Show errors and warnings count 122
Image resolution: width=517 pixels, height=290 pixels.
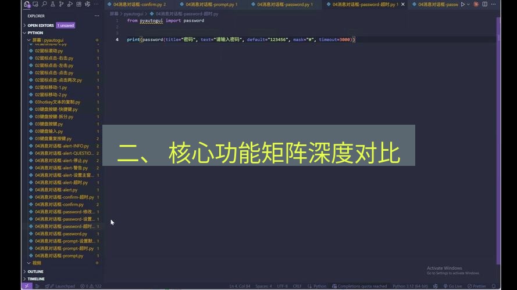pyautogui.click(x=91, y=286)
